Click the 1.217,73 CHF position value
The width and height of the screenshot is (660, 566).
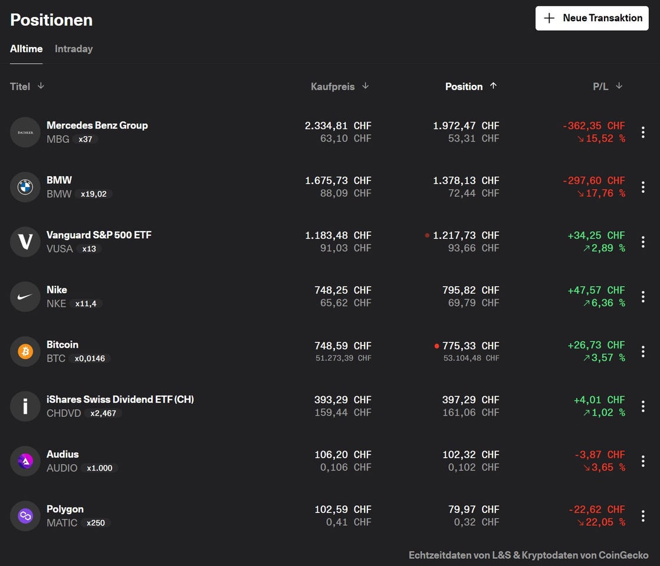[x=466, y=235]
